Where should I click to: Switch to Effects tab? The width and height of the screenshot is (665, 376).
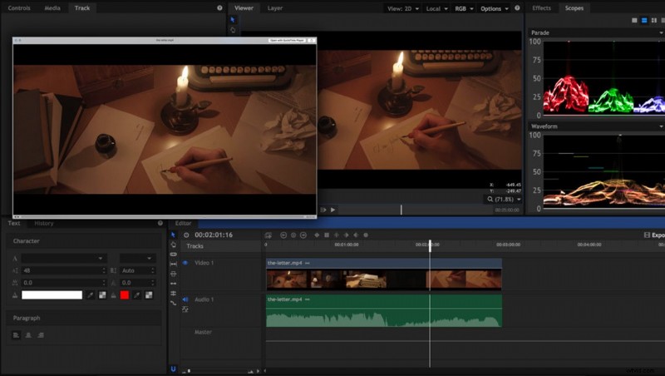(542, 7)
